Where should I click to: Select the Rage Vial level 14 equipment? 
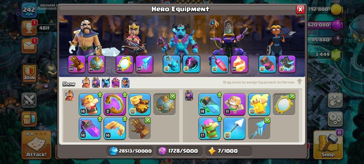tap(90, 128)
